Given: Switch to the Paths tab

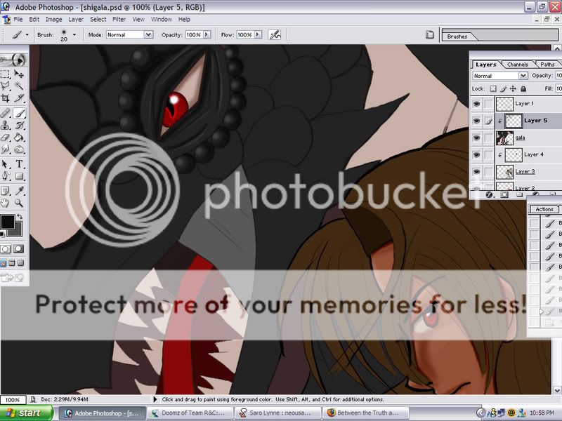Looking at the screenshot, I should pos(547,65).
